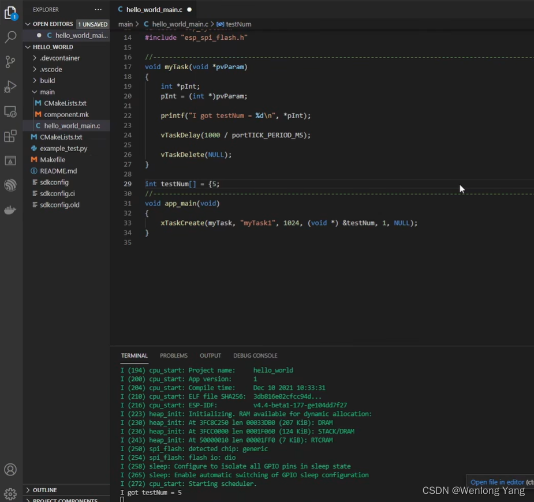Click Python icon of example_test.py
The height and width of the screenshot is (502, 534).
34,148
